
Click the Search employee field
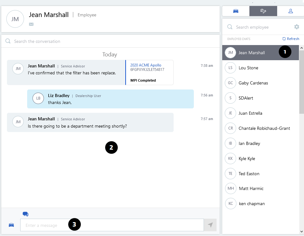point(259,27)
